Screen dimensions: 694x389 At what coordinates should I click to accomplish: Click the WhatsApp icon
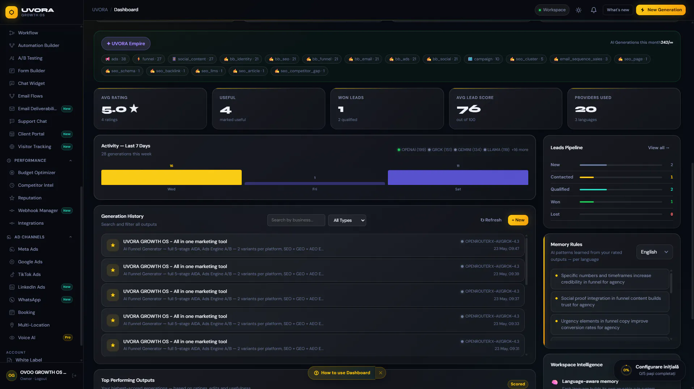[12, 300]
